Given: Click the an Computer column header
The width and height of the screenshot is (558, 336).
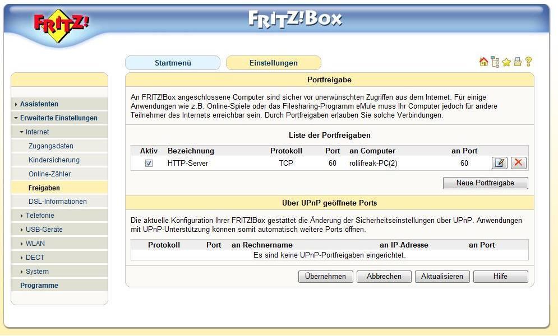Looking at the screenshot, I should click(372, 151).
